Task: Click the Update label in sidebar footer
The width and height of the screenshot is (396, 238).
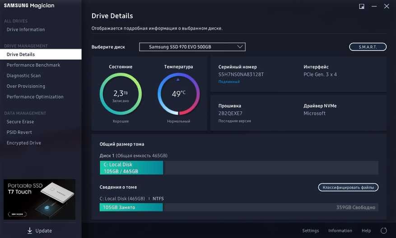Action: [x=44, y=231]
